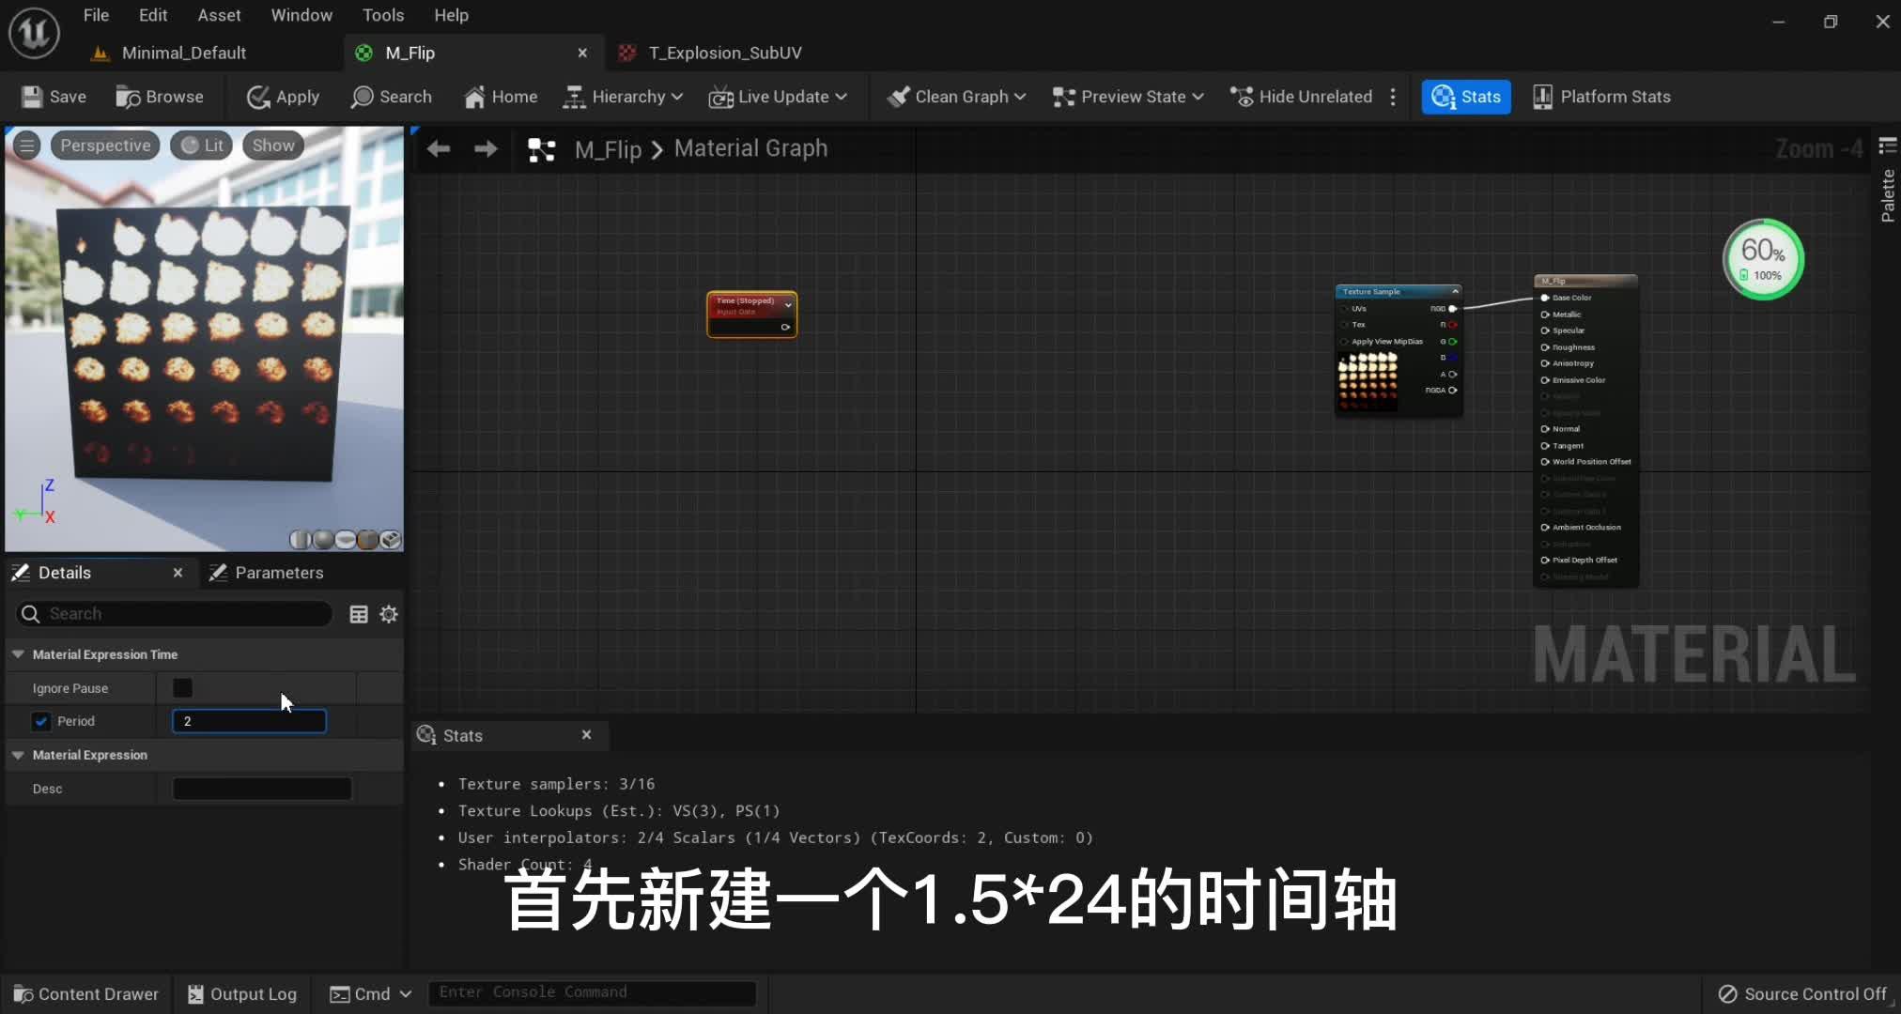1901x1014 pixels.
Task: Open the Preview State dropdown
Action: pos(1125,96)
